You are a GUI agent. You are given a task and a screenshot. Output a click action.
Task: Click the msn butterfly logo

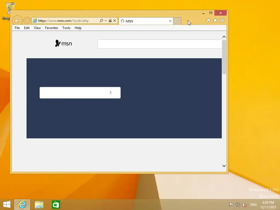[63, 43]
